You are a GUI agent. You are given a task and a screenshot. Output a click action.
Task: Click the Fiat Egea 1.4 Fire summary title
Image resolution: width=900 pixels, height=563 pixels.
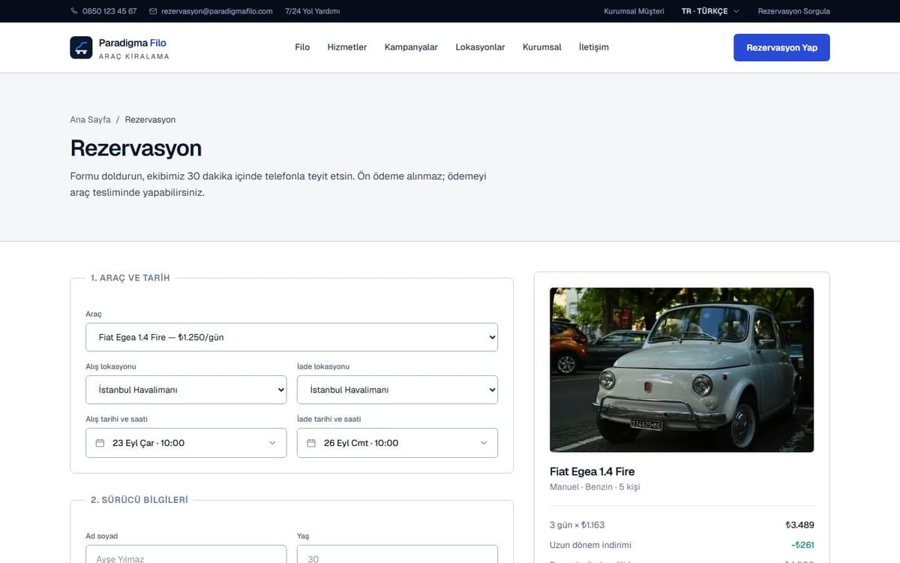pyautogui.click(x=592, y=471)
